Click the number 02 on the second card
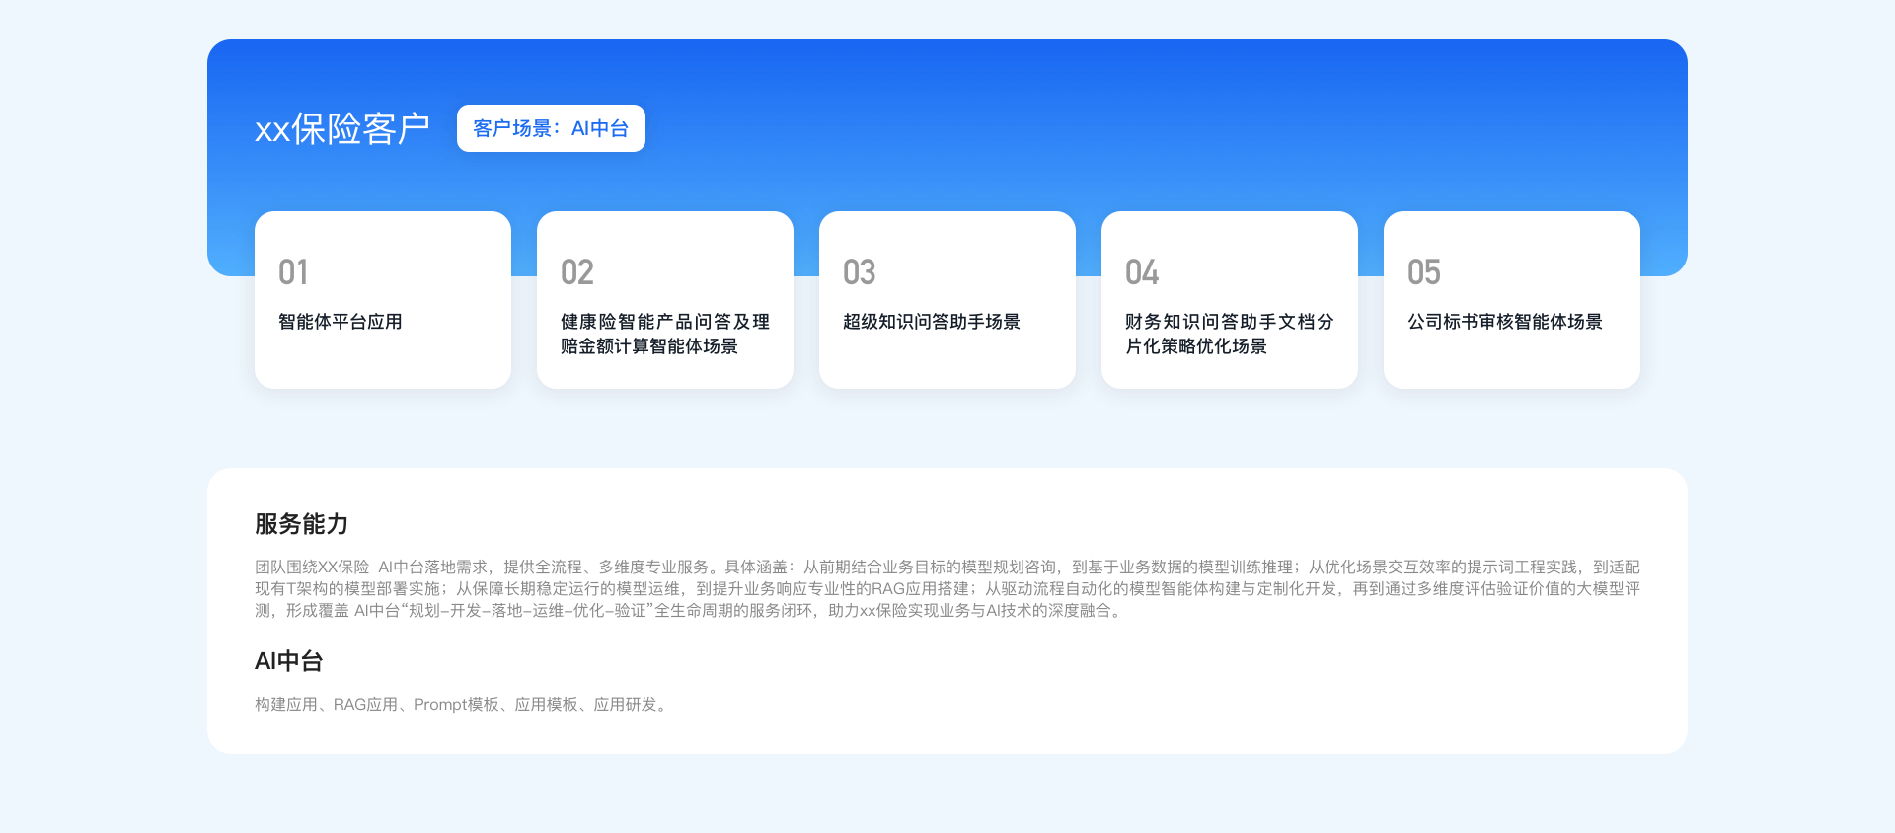 [x=576, y=272]
